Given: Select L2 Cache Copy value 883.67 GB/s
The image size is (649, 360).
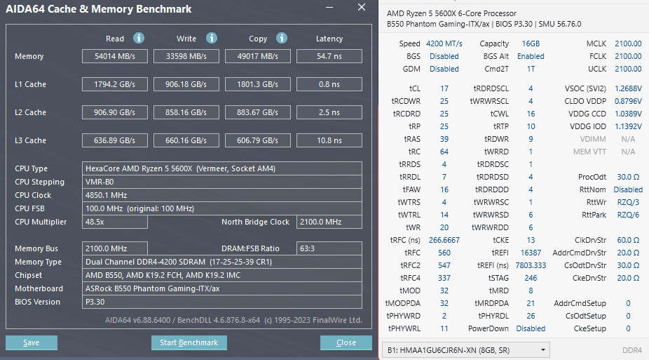Looking at the screenshot, I should pyautogui.click(x=258, y=113).
